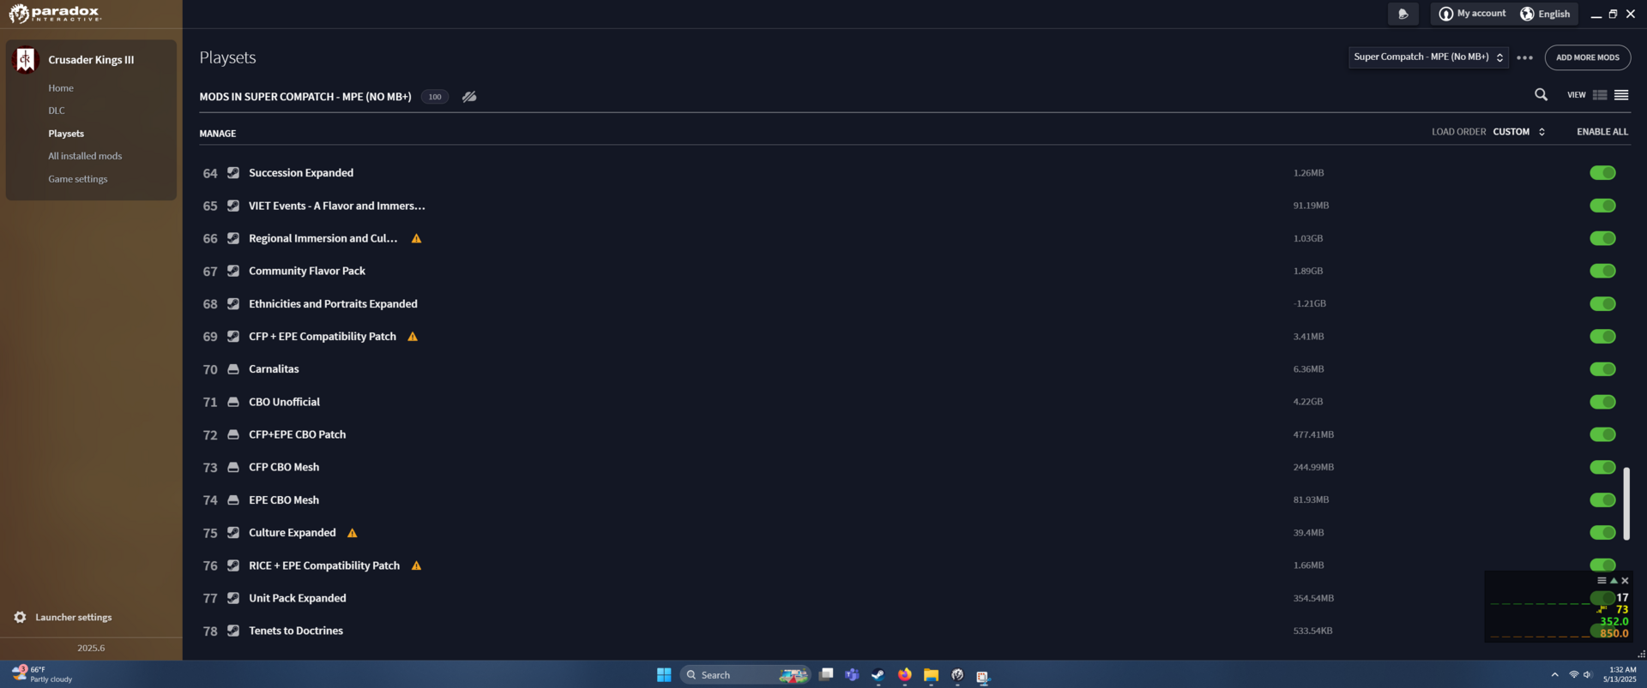Click the Paradox Interactive logo
The height and width of the screenshot is (688, 1647).
[55, 13]
